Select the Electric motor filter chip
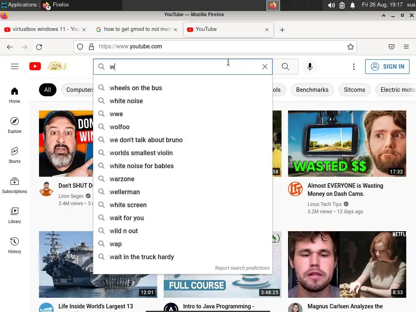 click(396, 90)
